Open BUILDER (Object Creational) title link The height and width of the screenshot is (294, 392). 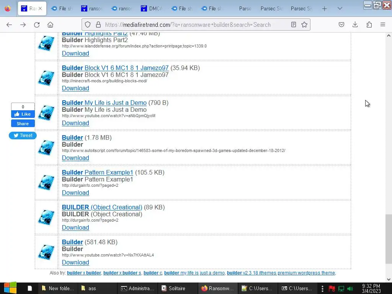[102, 207]
